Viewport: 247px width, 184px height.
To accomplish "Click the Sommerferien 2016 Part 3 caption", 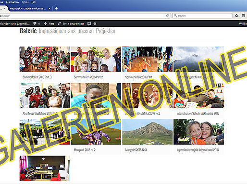I will coord(37,77).
